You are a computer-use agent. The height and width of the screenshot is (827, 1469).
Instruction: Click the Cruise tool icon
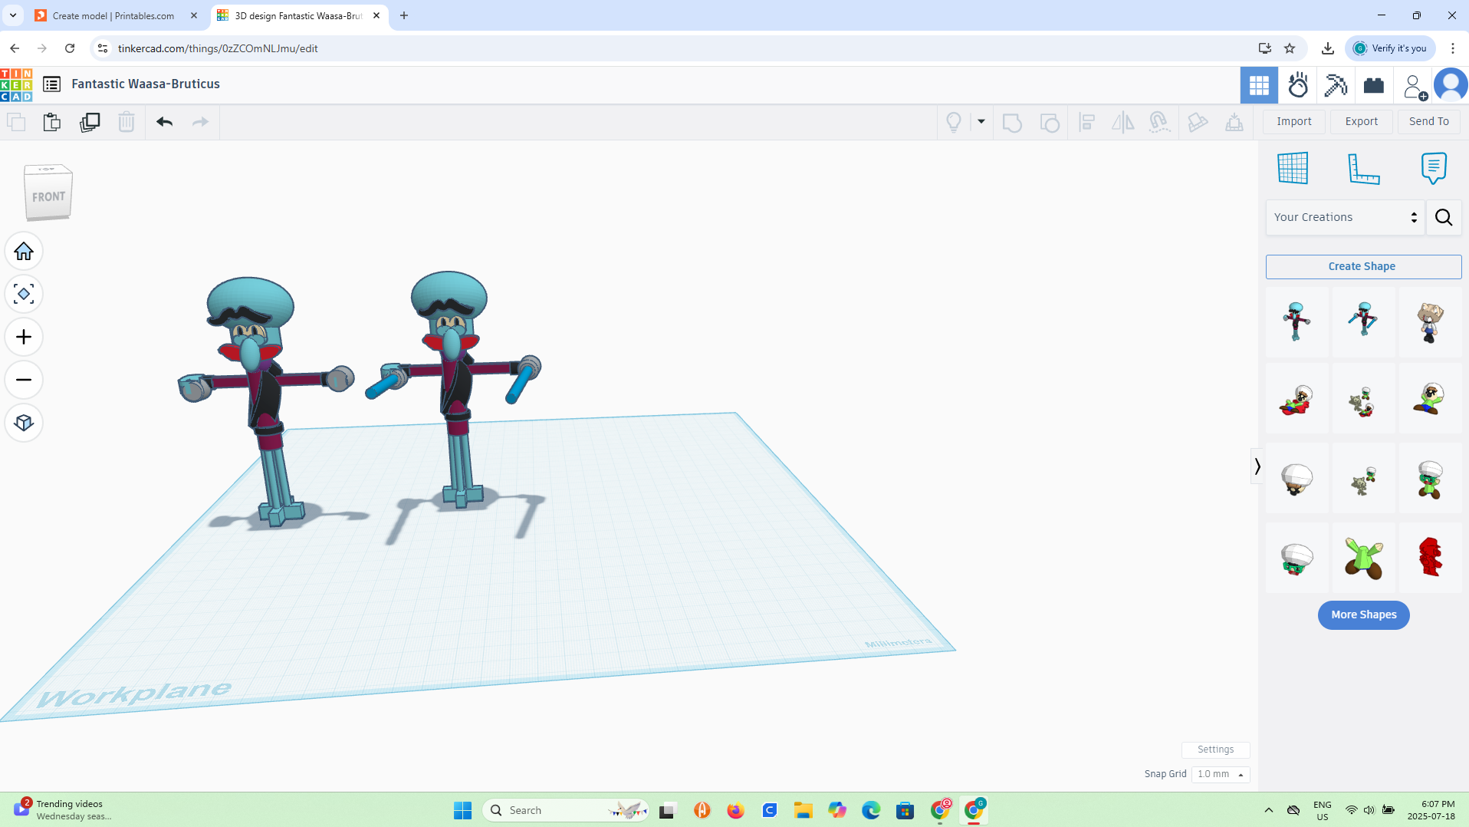1159,122
